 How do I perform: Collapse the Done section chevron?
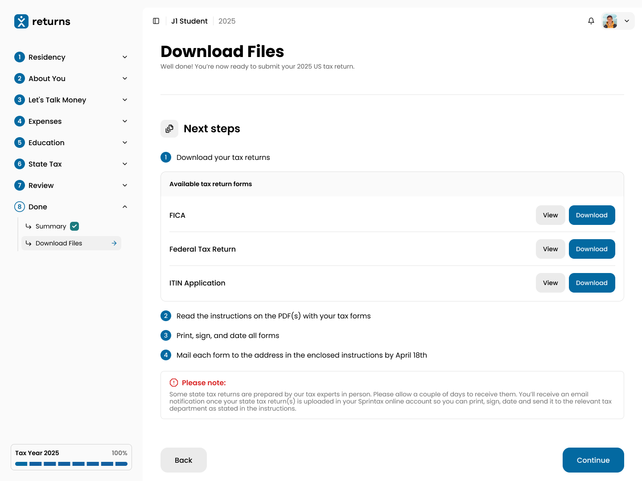[x=125, y=207]
